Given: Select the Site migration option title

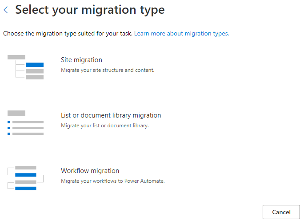Looking at the screenshot, I should 81,60.
